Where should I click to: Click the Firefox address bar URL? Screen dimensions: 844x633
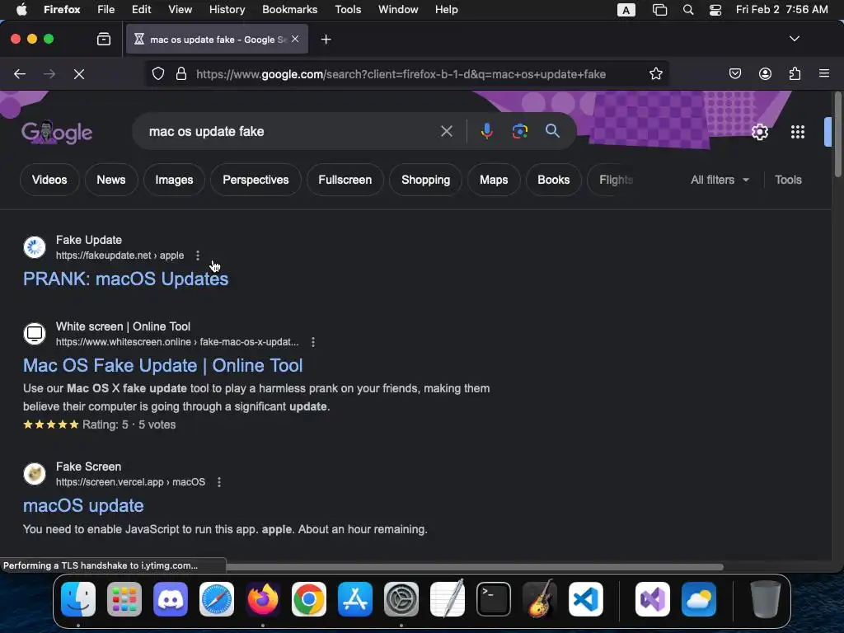[x=401, y=74]
